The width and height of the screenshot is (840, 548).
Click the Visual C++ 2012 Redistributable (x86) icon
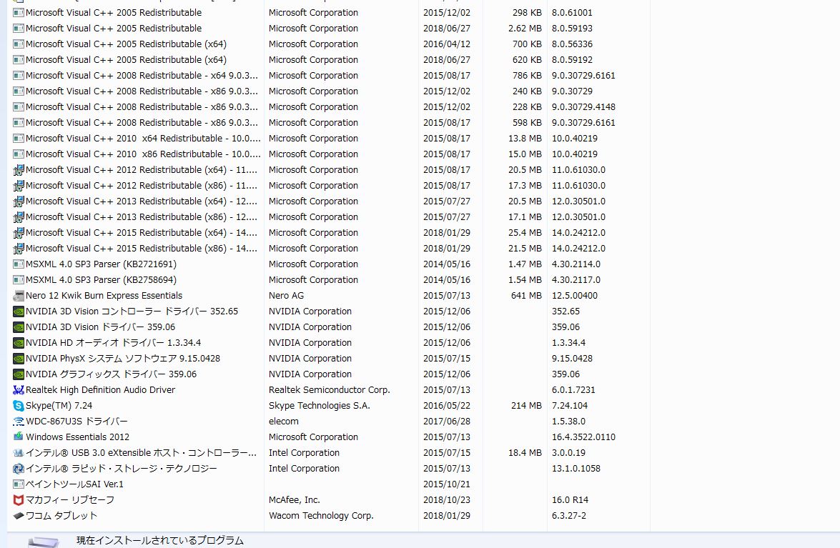[18, 186]
